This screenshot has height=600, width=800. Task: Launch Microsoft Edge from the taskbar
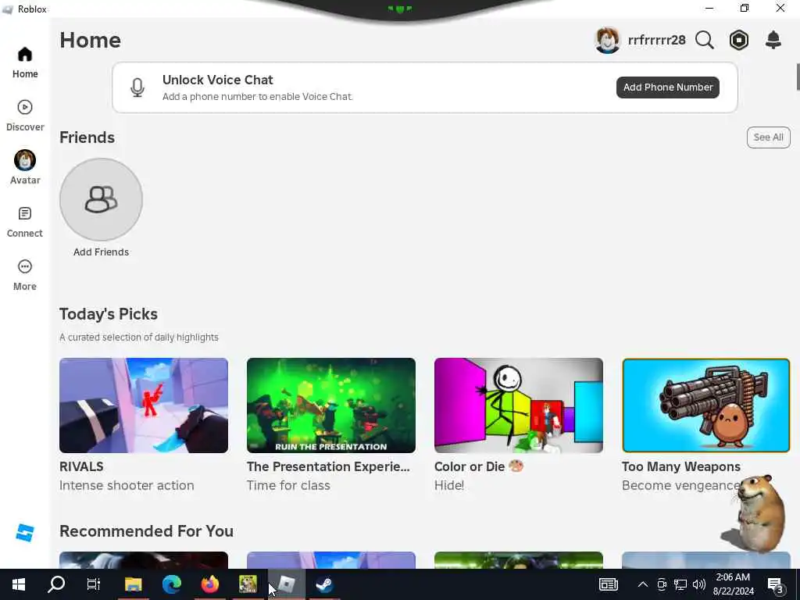[x=172, y=584]
